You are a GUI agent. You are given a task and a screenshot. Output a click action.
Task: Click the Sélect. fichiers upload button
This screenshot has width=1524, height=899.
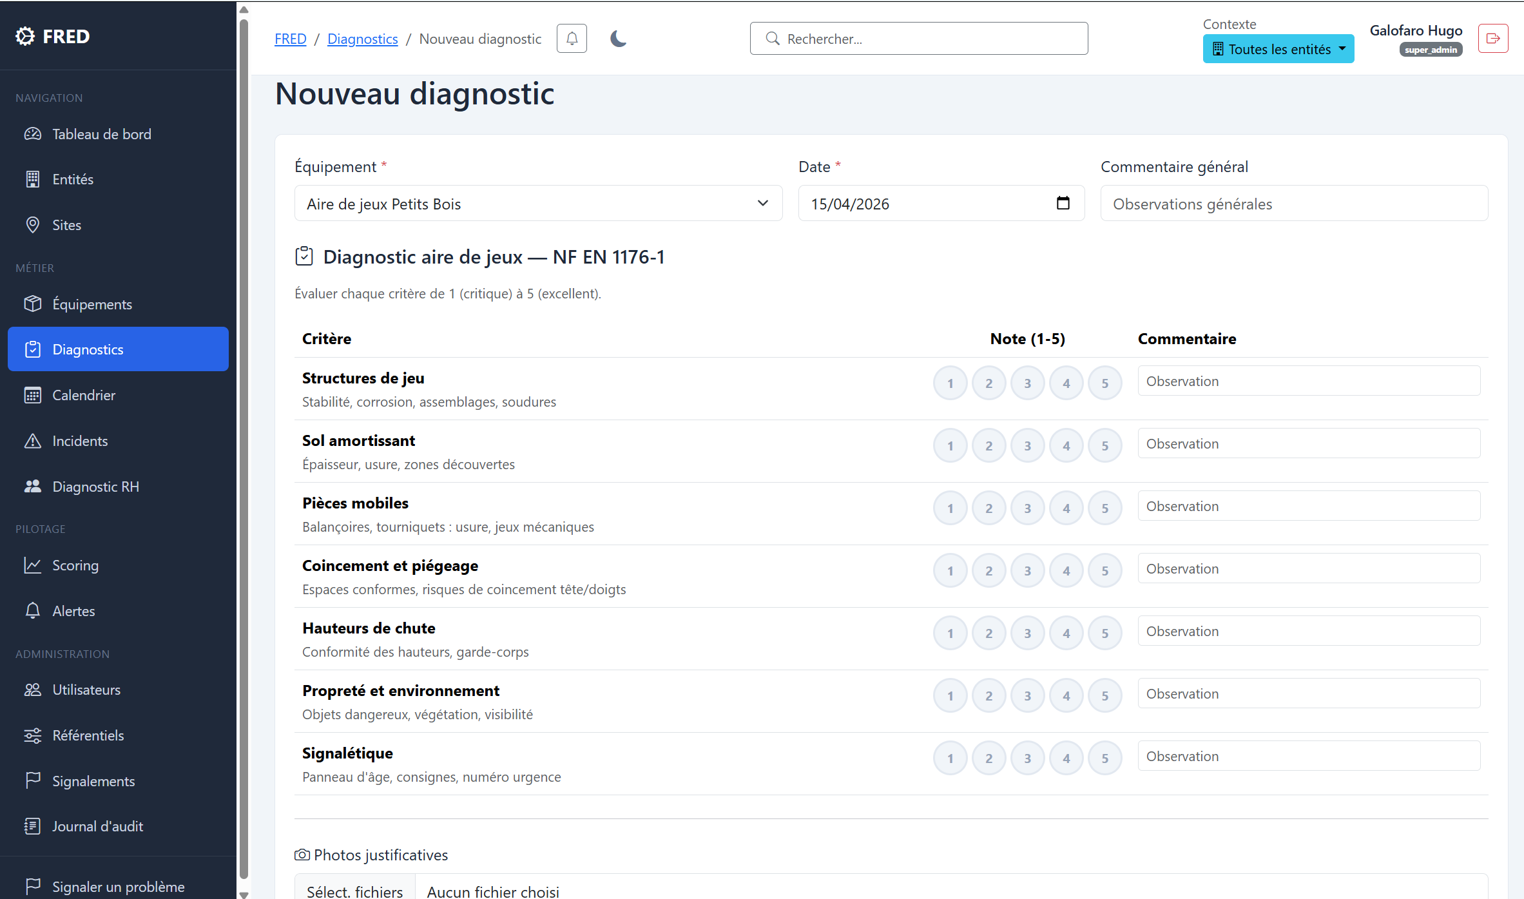click(354, 891)
